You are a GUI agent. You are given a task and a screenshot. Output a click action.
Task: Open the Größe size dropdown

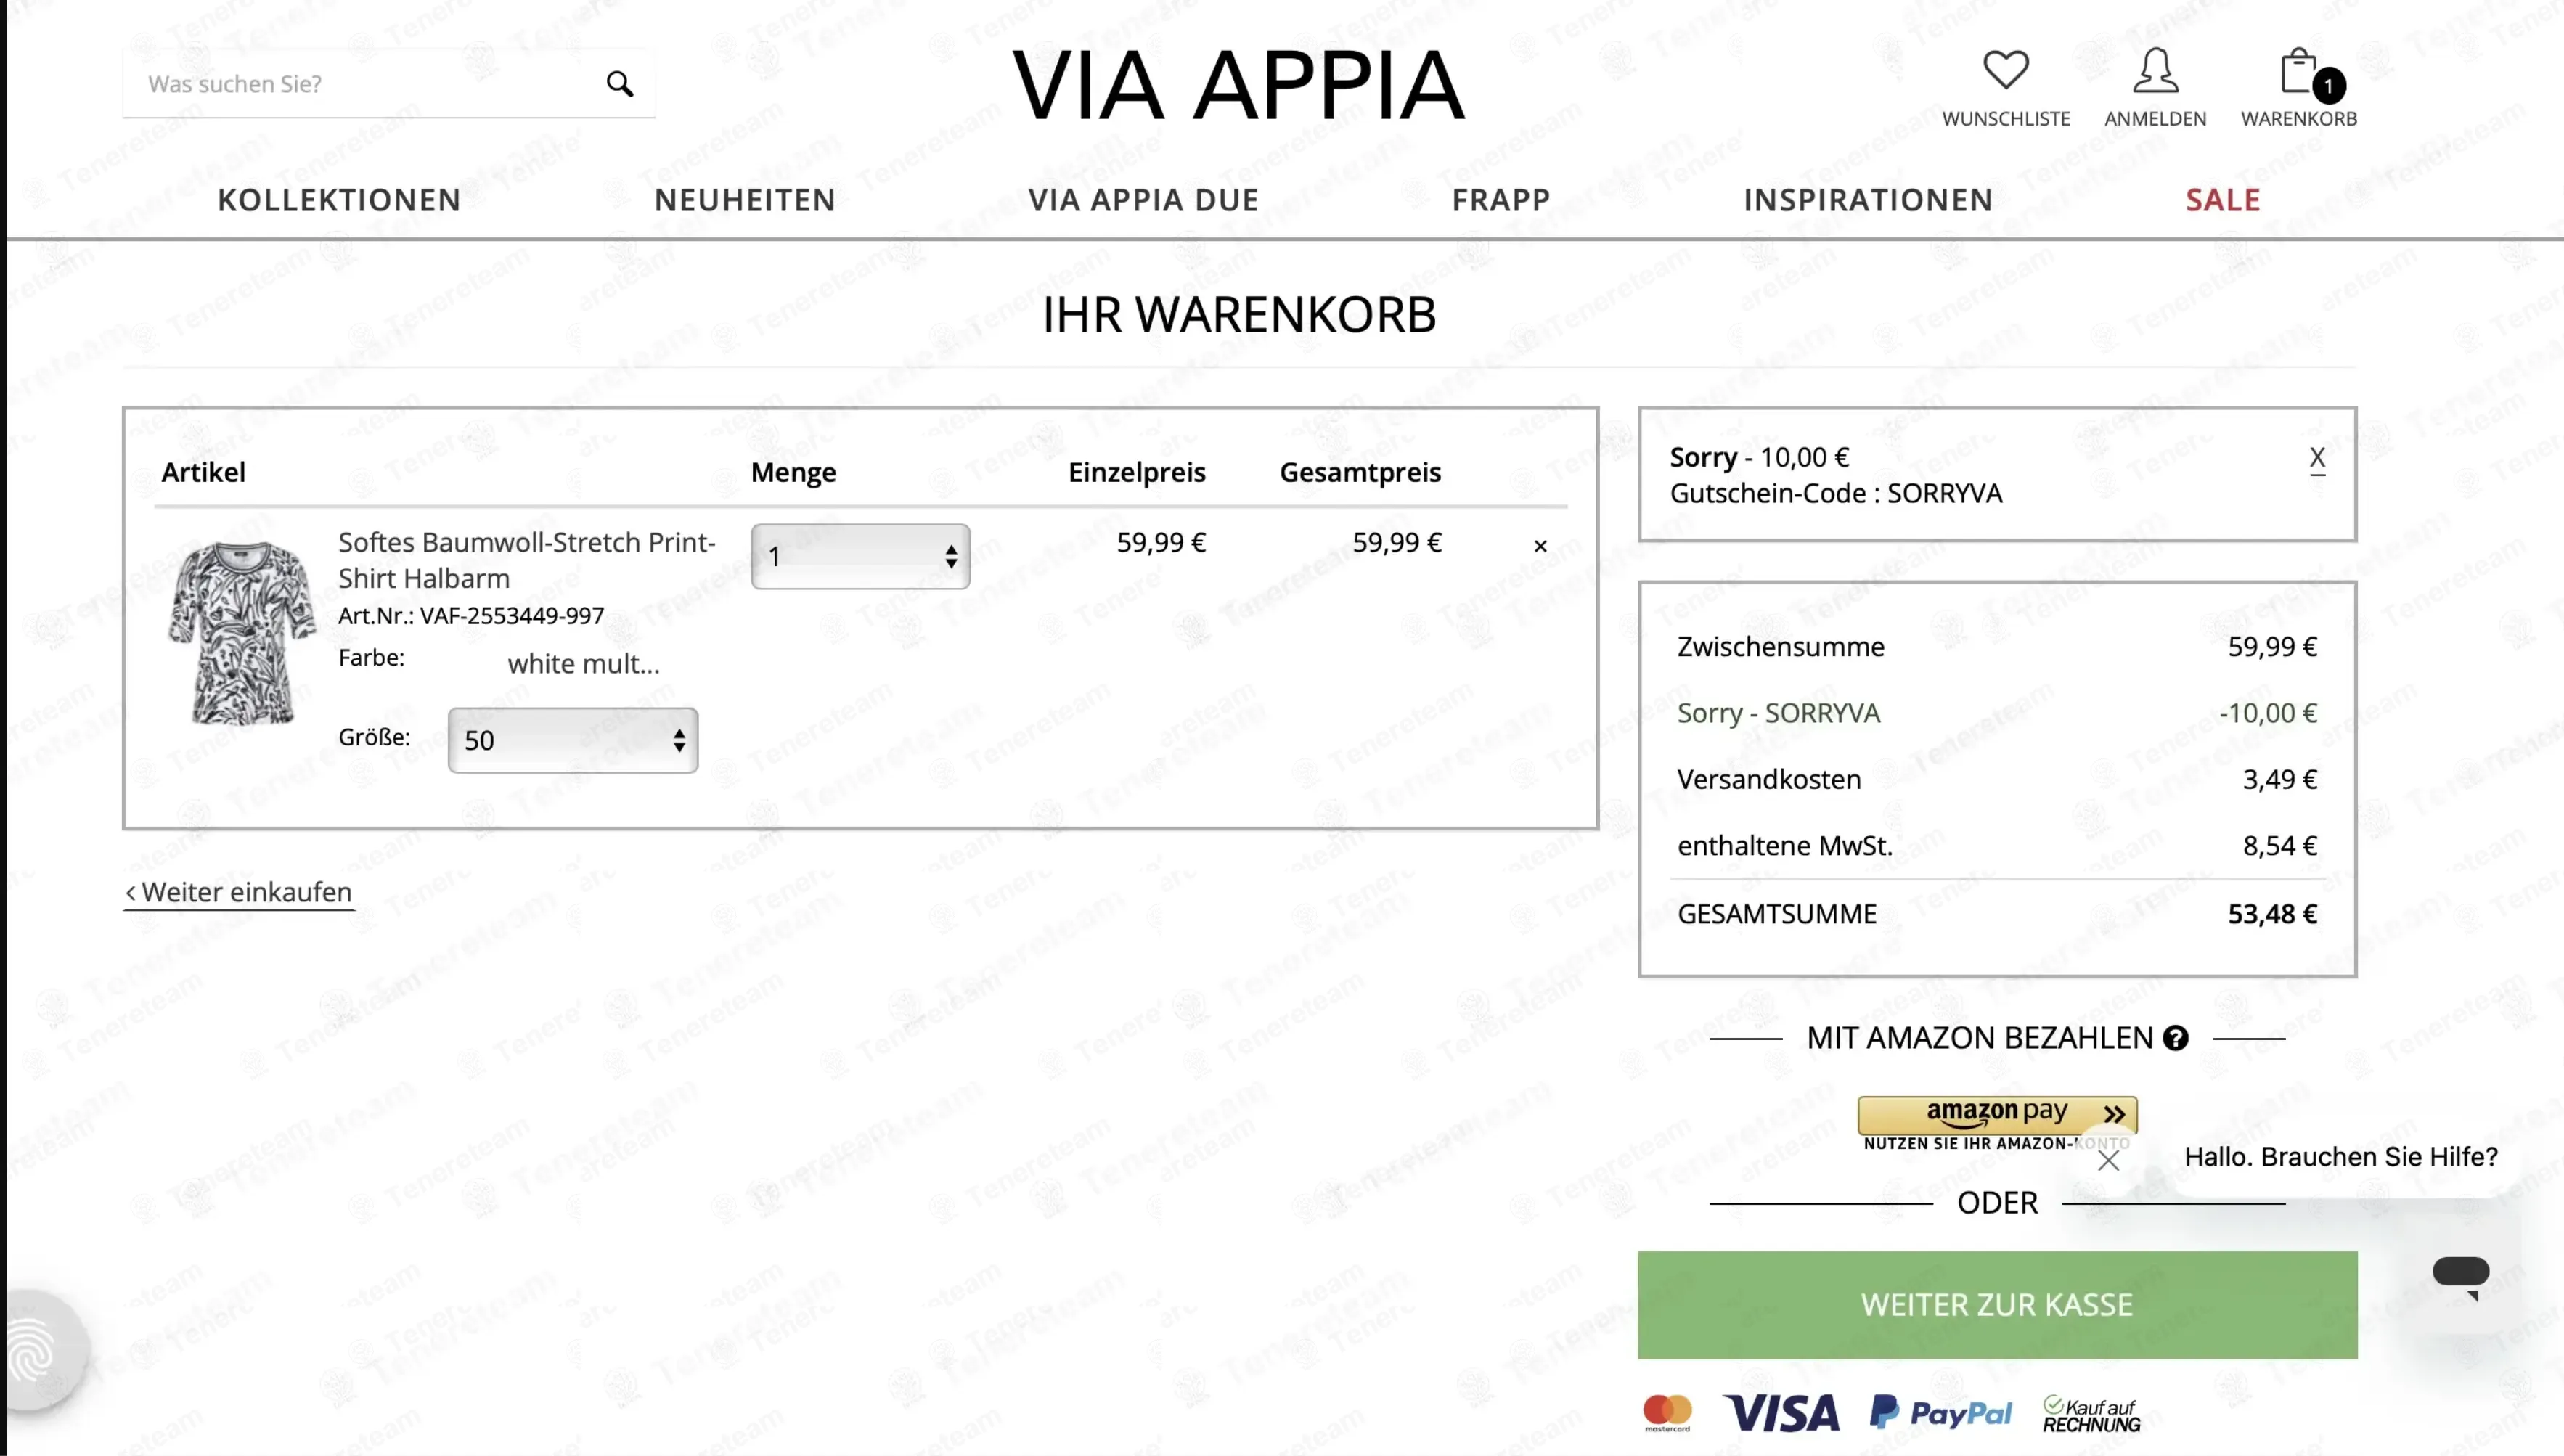tap(573, 740)
